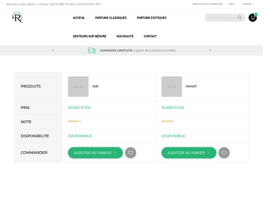The height and width of the screenshot is (197, 263).
Task: Click the DISPONIBILITÉ row header
Action: pos(35,136)
